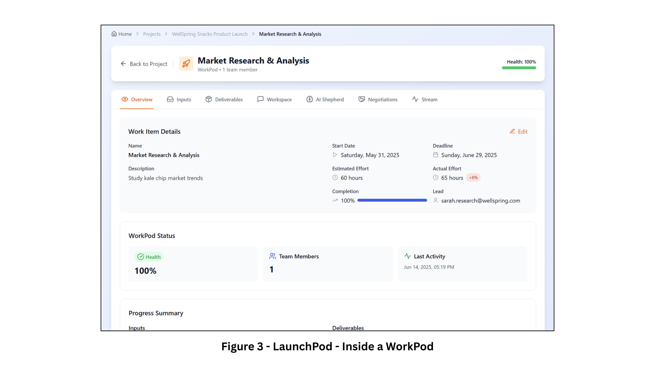Click the Team Members people icon
Screen dimensions: 655x368
pyautogui.click(x=272, y=256)
